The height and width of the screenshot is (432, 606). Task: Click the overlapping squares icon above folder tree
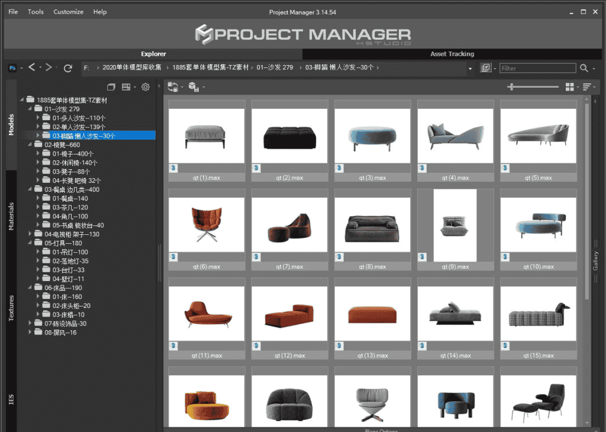pyautogui.click(x=110, y=87)
